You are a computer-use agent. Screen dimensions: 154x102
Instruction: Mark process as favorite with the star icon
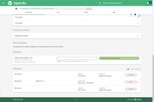coord(131,15)
